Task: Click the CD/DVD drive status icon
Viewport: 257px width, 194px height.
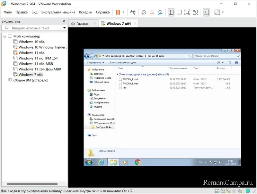Action: tap(223, 191)
